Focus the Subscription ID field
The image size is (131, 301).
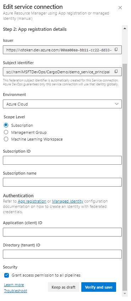[62, 160]
